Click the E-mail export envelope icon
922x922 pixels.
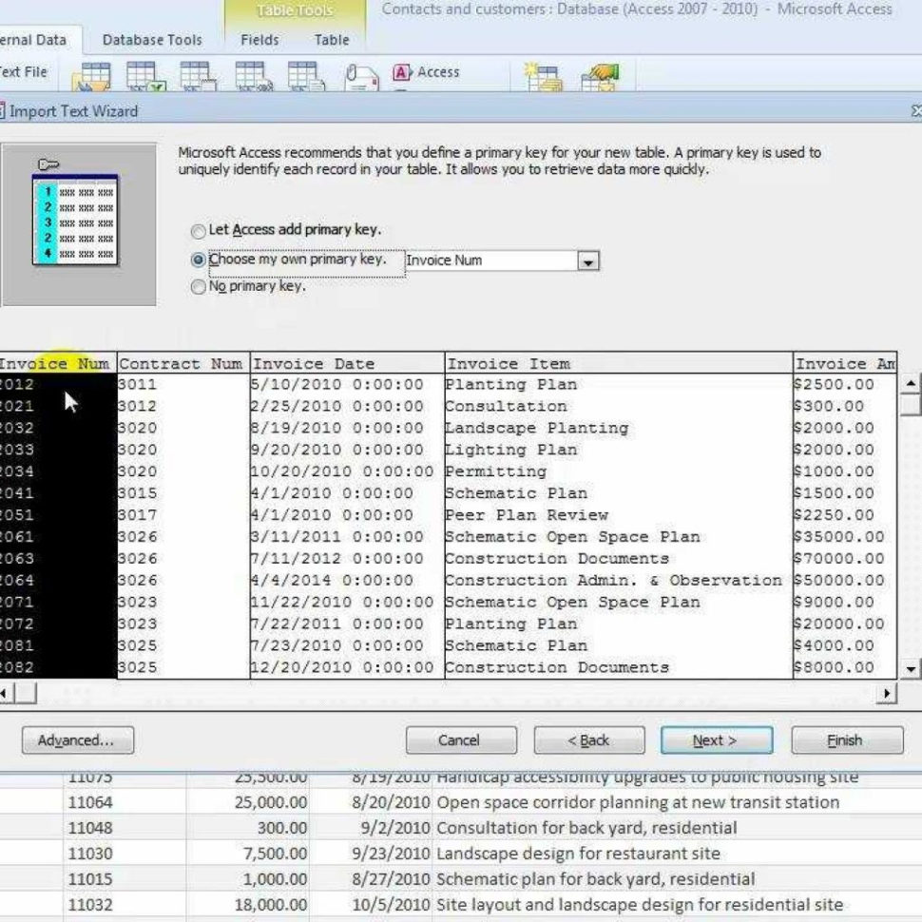coord(361,77)
